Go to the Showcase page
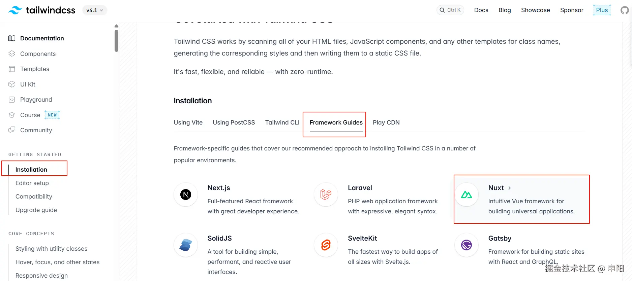 [x=535, y=10]
